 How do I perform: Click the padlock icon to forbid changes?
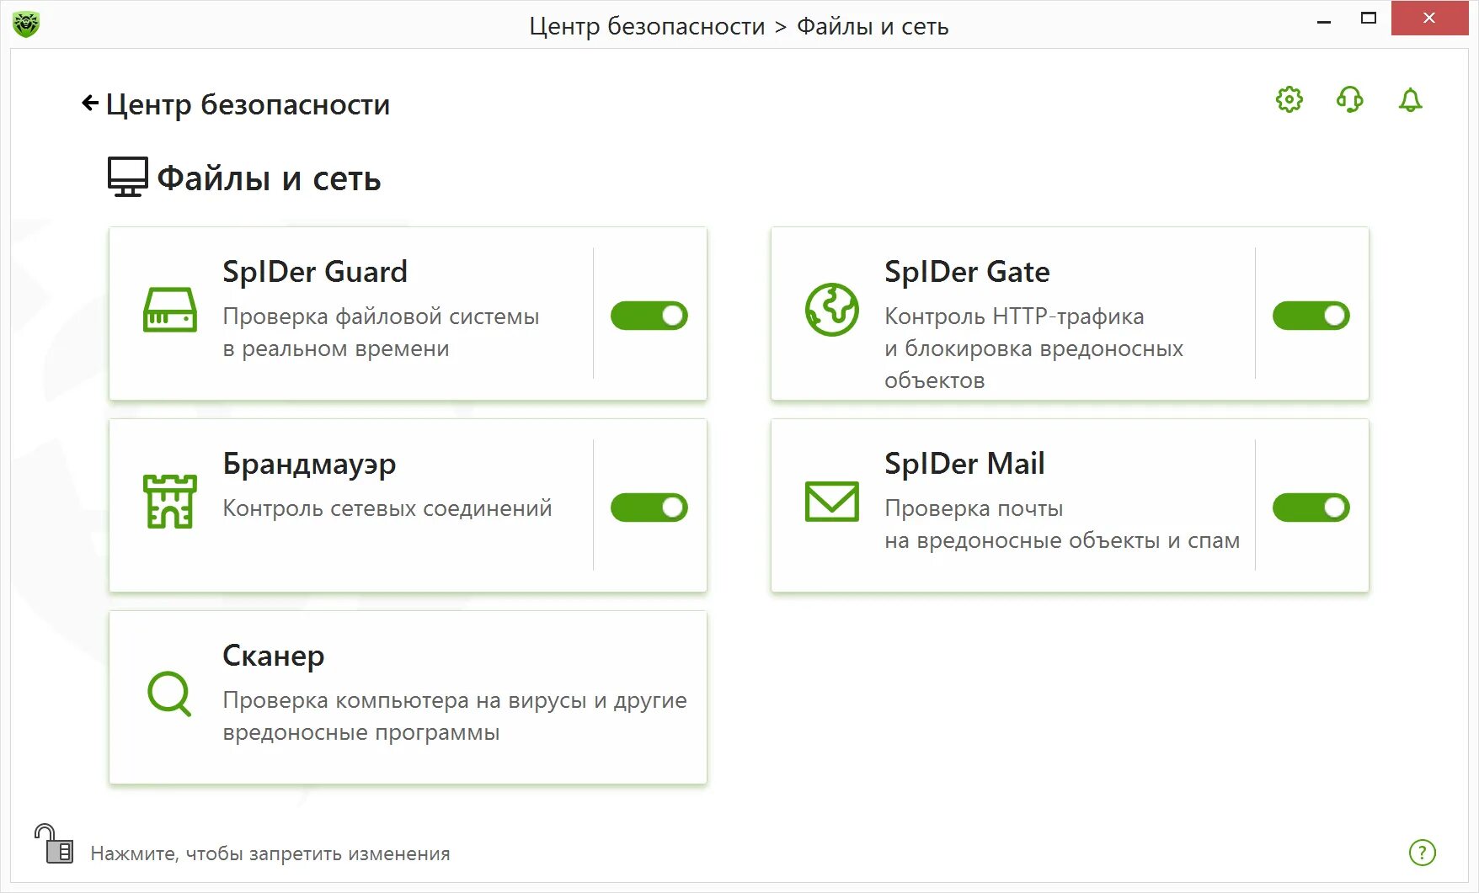pos(55,844)
